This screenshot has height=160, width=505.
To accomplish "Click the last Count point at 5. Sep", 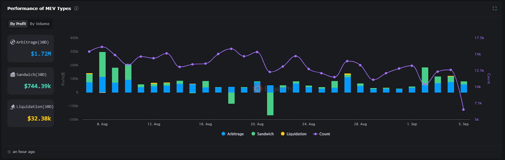I will click(463, 110).
